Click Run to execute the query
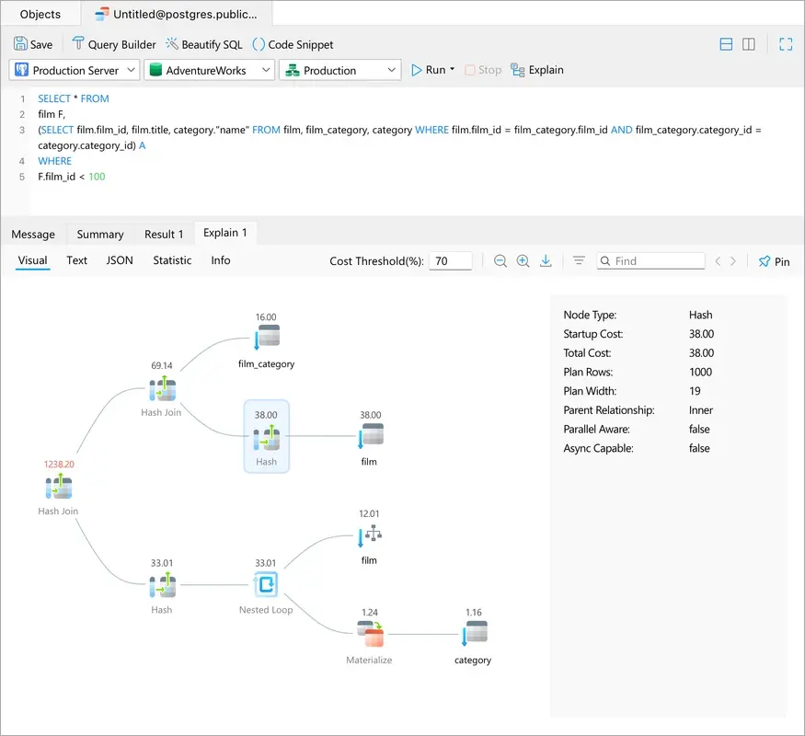 click(430, 69)
